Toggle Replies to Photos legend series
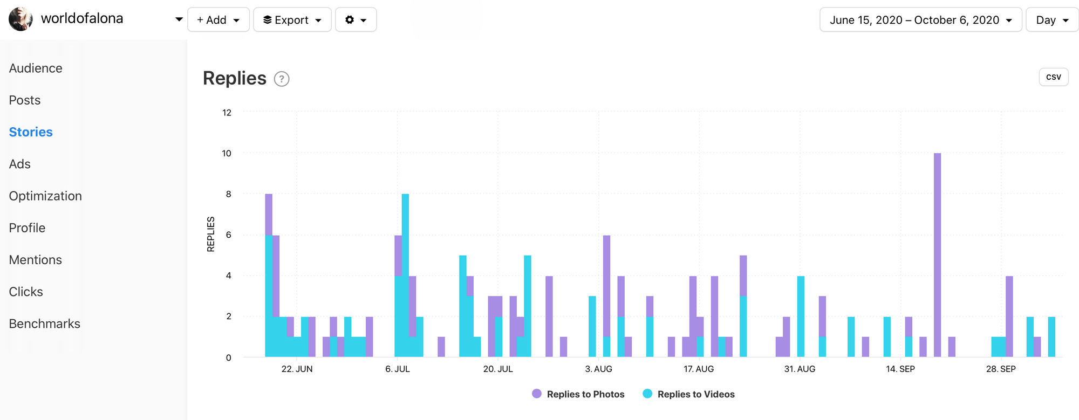 (585, 394)
